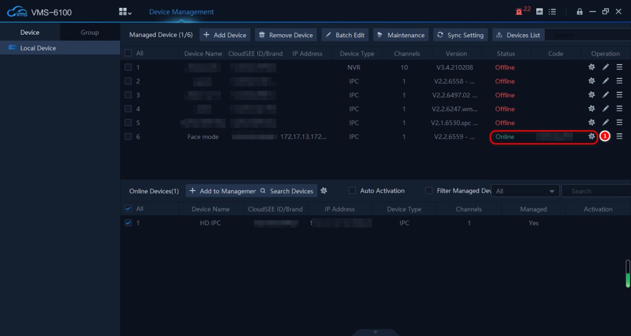The image size is (631, 336).
Task: Open the alarm notifications bell icon
Action: pyautogui.click(x=520, y=12)
